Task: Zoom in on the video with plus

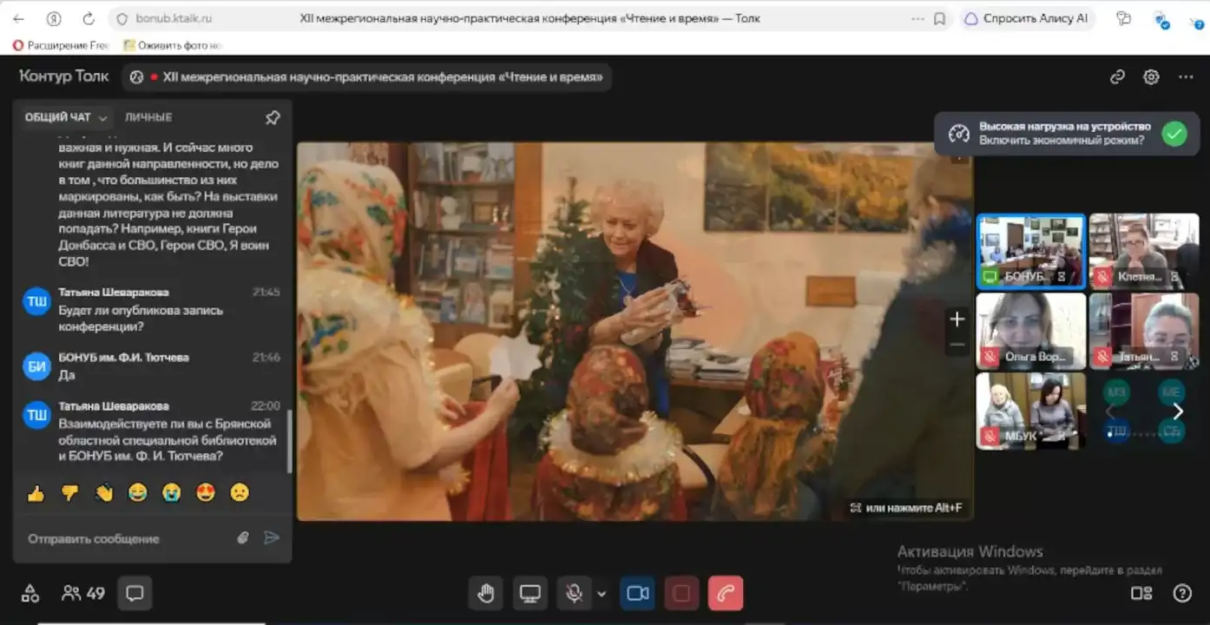Action: (x=957, y=319)
